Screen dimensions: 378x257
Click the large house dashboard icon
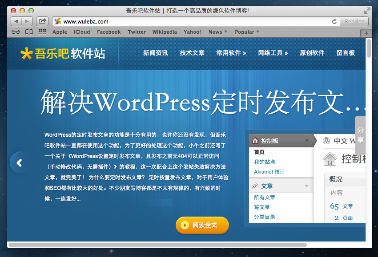[x=330, y=159]
